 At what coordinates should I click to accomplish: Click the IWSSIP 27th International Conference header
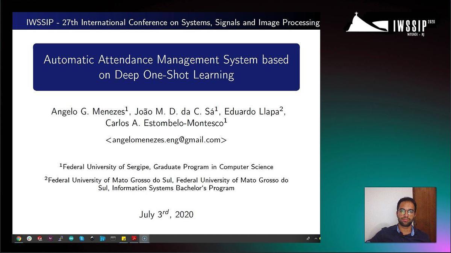tap(173, 23)
